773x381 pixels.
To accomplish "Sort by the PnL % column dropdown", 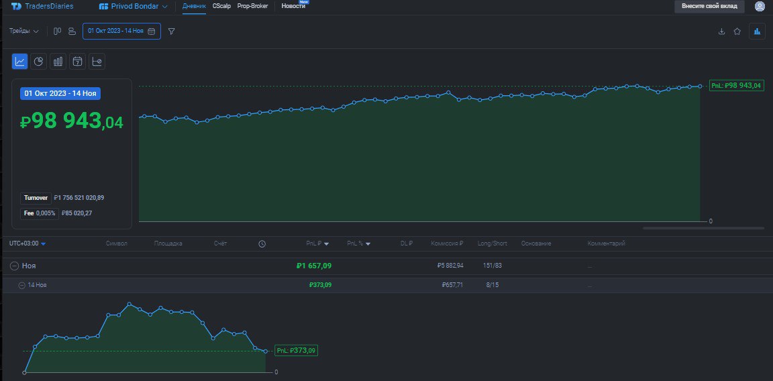I will coord(359,243).
